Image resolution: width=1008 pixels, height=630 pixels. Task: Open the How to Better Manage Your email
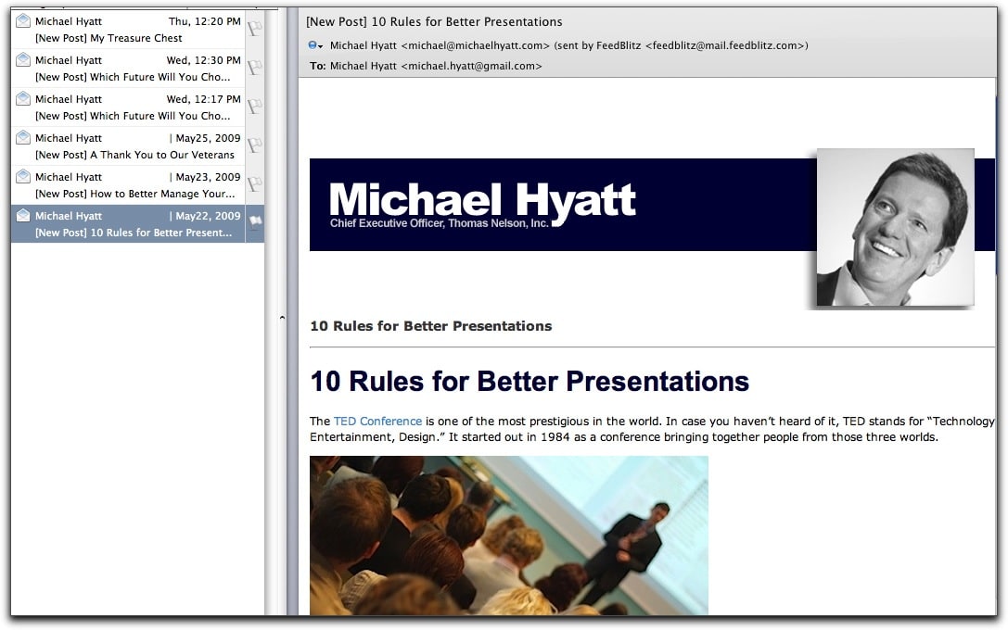(x=130, y=185)
